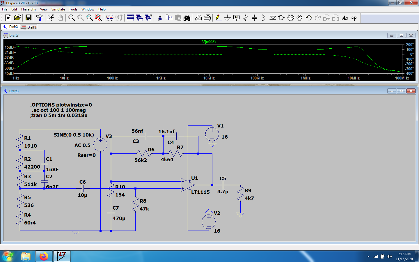Open a file with the folder icon
The height and width of the screenshot is (262, 419).
(x=17, y=18)
